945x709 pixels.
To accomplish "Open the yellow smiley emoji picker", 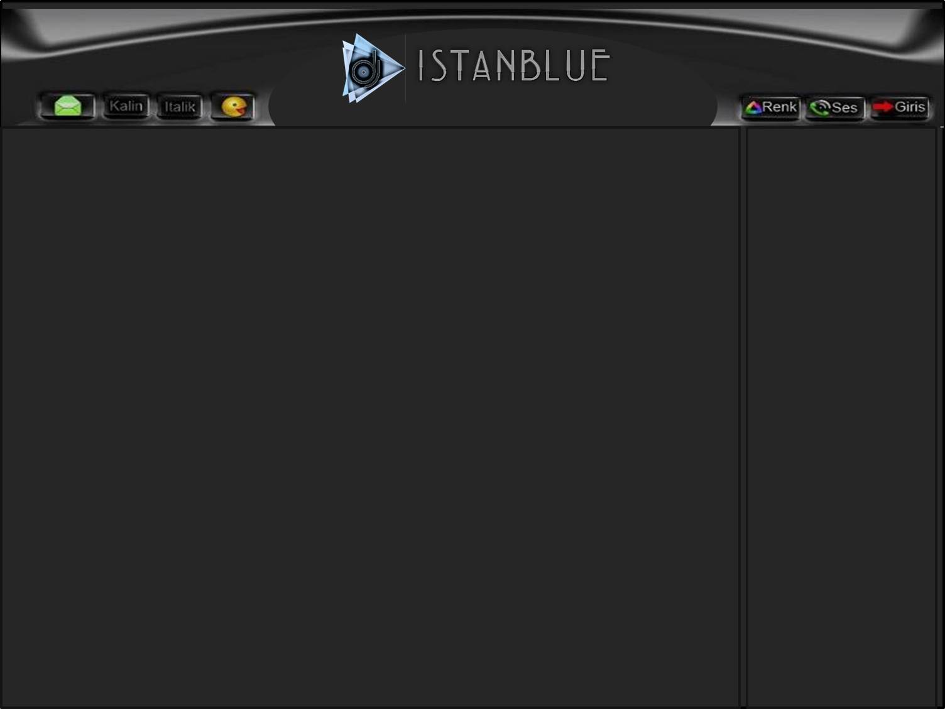I will tap(233, 106).
